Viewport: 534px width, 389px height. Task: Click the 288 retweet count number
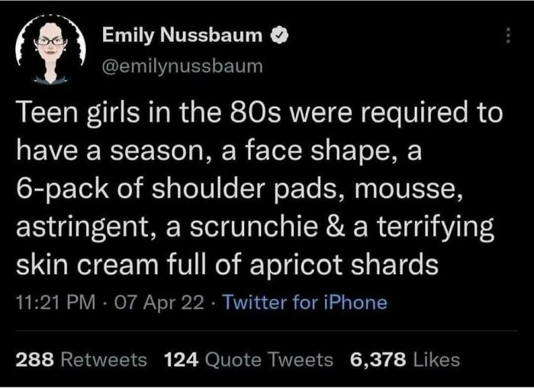[34, 358]
